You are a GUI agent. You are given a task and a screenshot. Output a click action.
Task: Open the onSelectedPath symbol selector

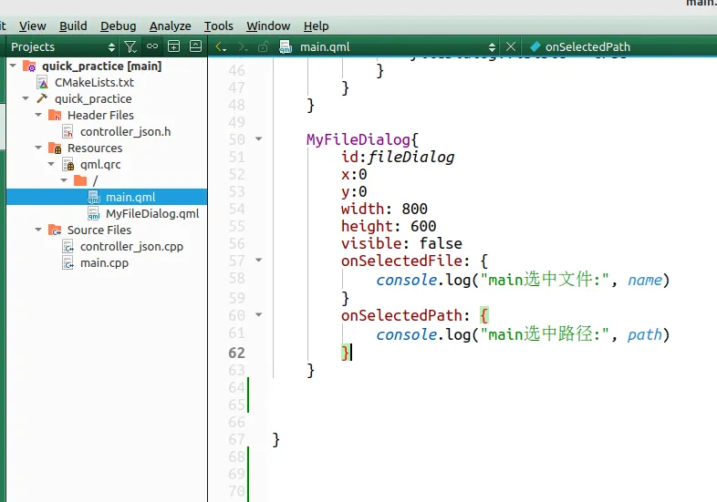[x=587, y=46]
